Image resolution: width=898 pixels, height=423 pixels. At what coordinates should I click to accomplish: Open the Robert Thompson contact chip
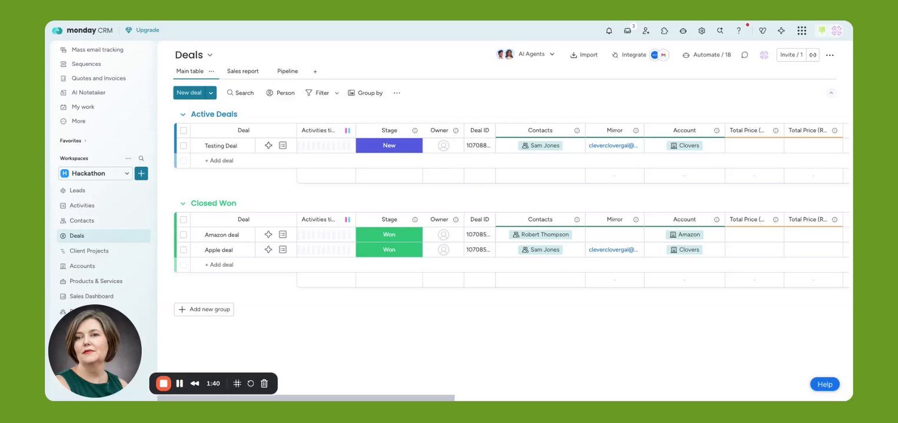tap(540, 234)
